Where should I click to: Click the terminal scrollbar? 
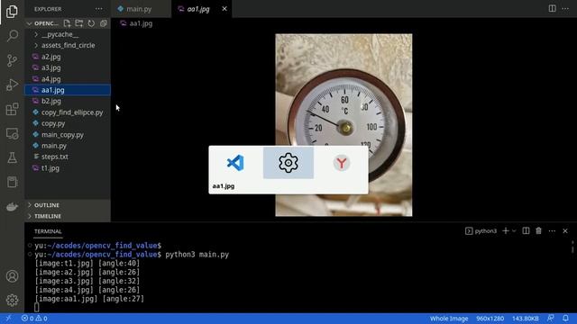tap(572, 247)
